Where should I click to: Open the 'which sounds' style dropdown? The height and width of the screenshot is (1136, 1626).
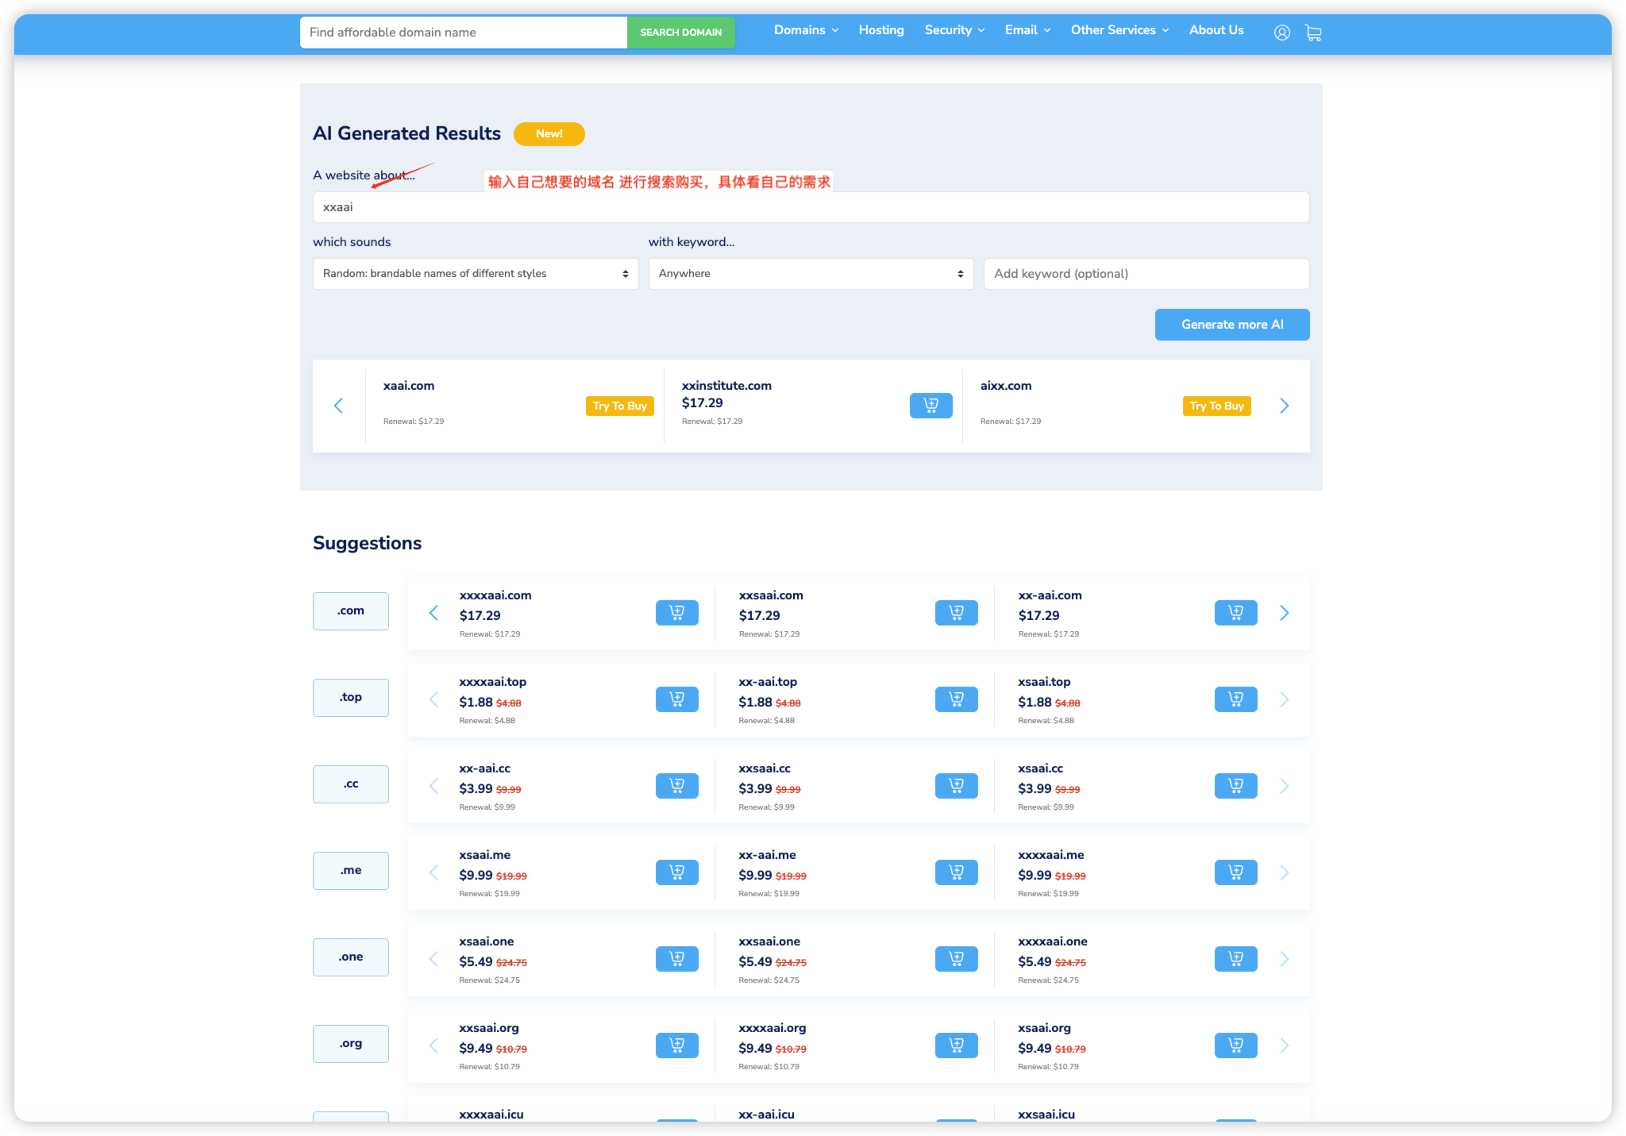[x=475, y=274]
